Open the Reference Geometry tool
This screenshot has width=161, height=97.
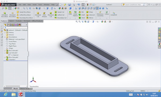click(100, 14)
